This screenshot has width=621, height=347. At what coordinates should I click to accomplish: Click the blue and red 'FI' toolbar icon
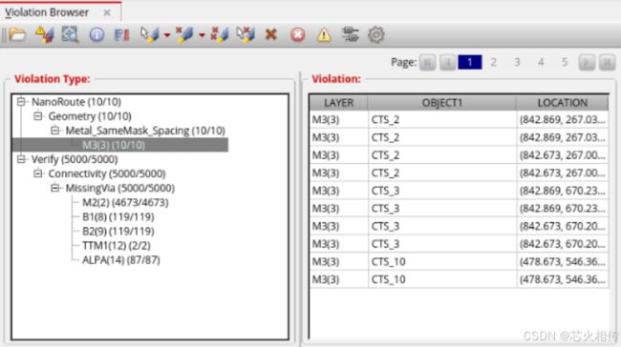click(121, 34)
